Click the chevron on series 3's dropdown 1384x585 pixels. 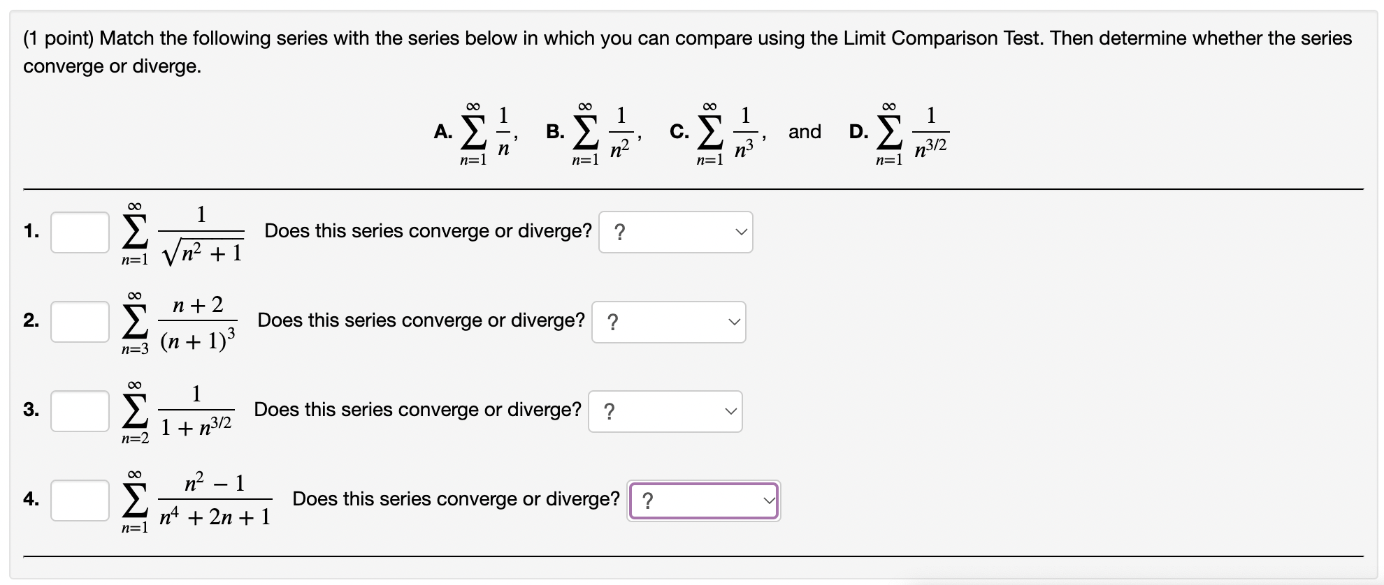[x=730, y=411]
